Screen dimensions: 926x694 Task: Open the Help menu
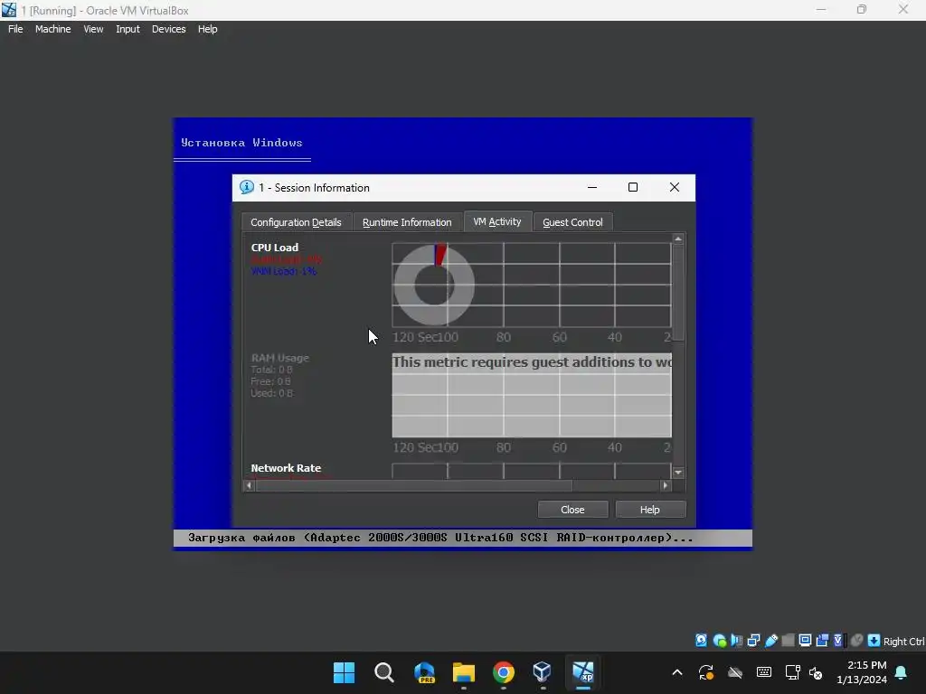click(207, 29)
